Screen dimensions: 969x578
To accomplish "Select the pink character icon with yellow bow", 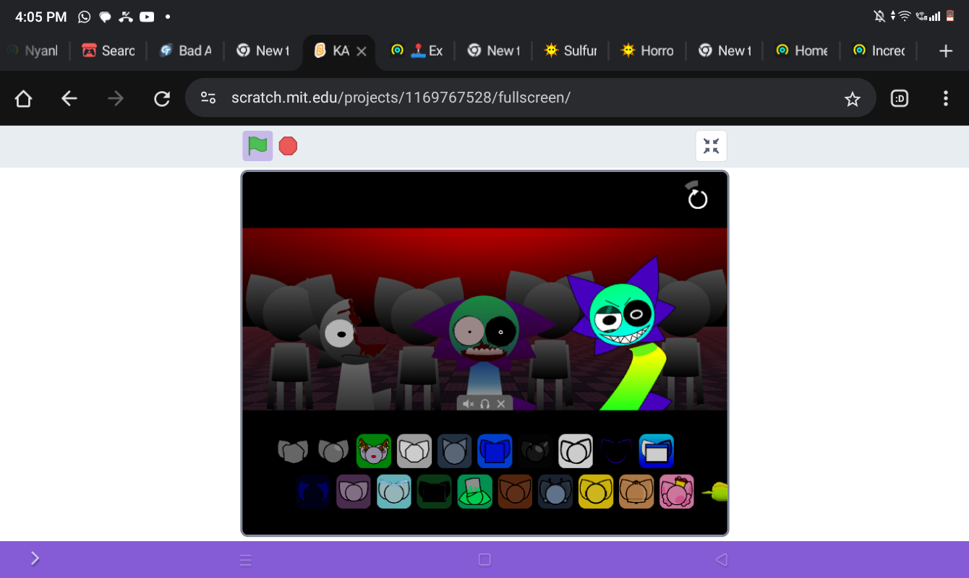I will pos(677,491).
